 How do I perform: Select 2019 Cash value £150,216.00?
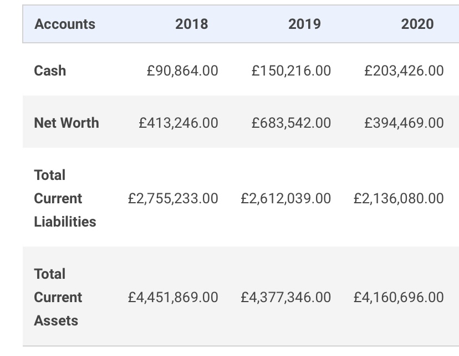291,71
